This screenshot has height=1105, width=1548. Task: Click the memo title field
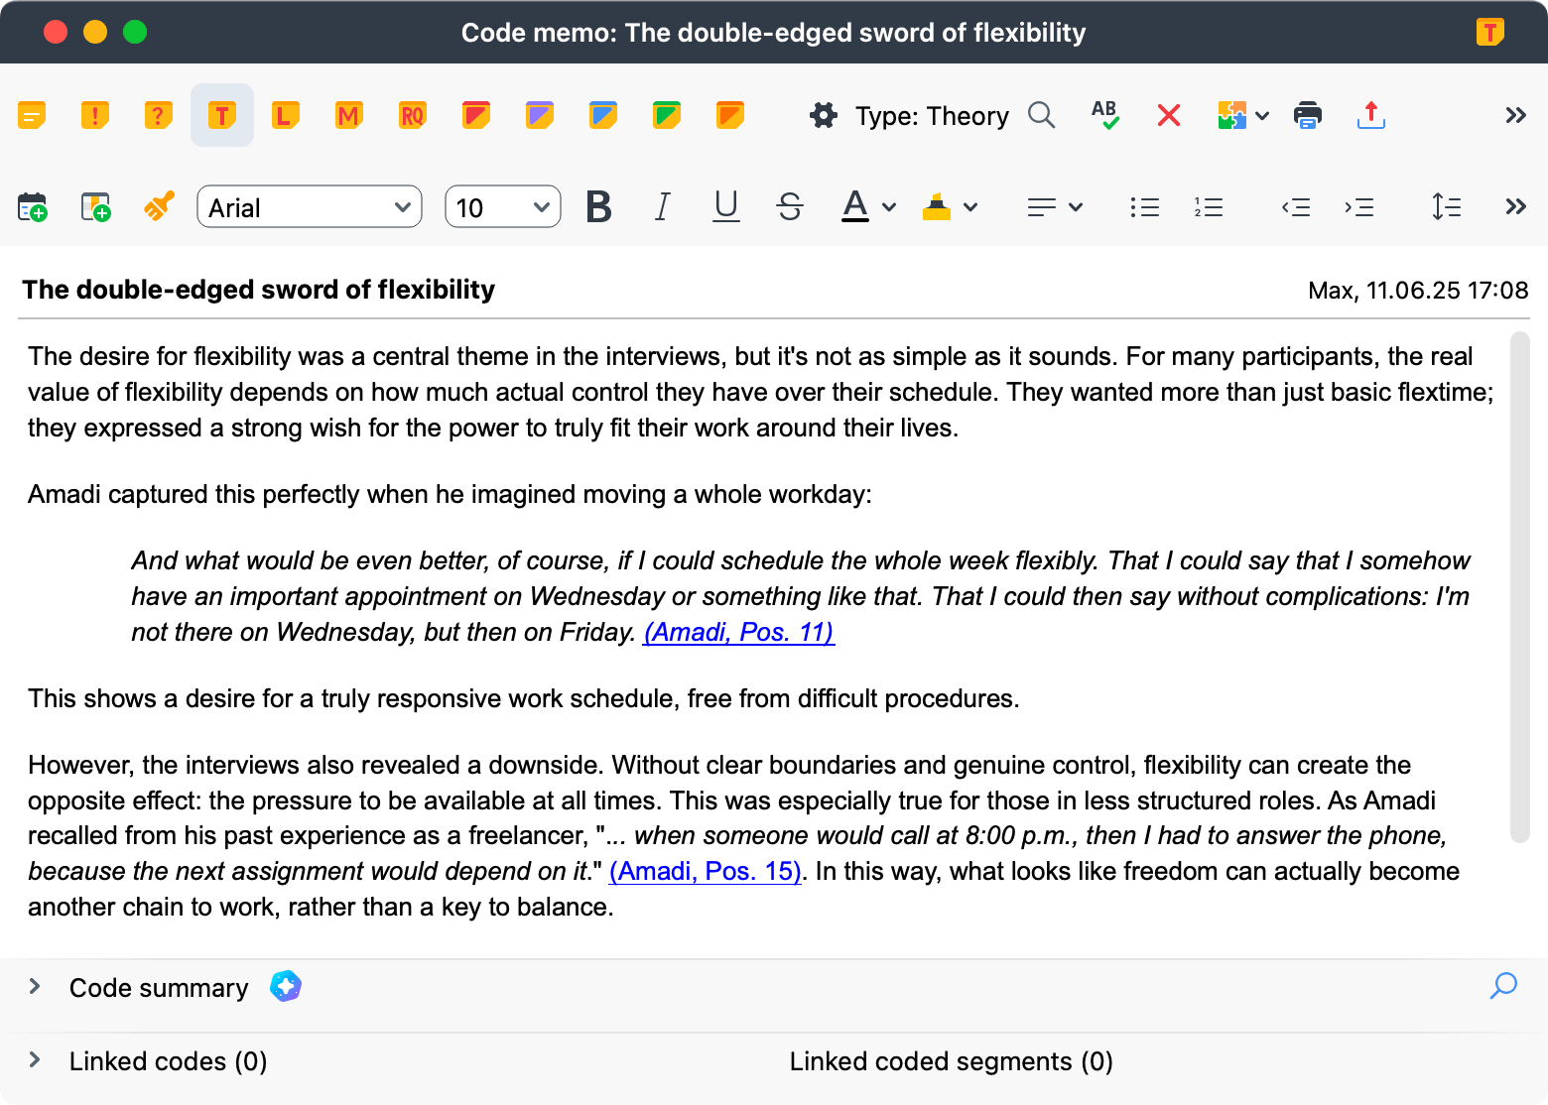click(258, 290)
